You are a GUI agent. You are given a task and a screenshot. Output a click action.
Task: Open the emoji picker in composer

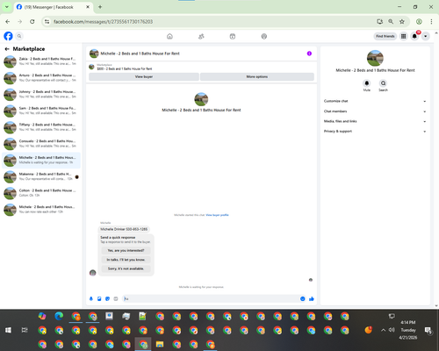[x=303, y=298]
